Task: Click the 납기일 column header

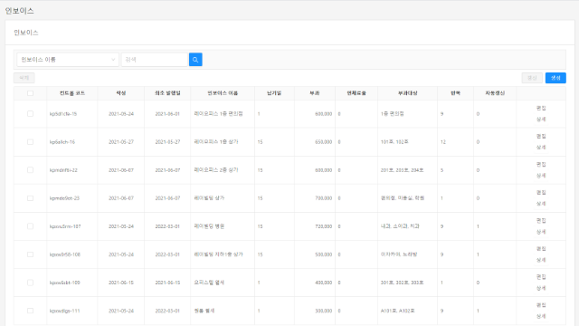Action: pos(274,93)
